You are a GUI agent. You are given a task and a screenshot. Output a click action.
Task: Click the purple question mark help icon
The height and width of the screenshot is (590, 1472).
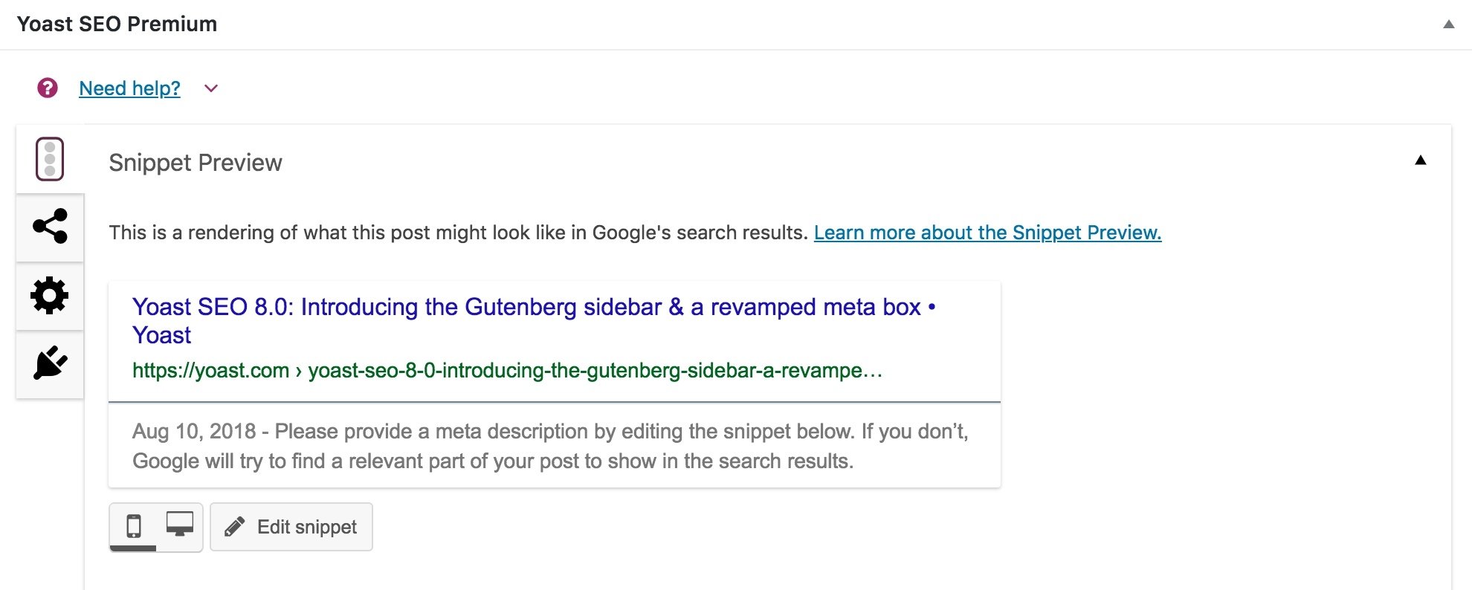[48, 88]
